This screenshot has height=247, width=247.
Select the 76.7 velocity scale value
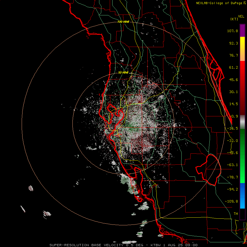(234, 55)
